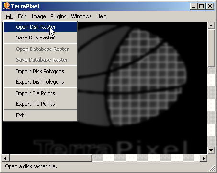Click the horizontal scrollbar right arrow
The height and width of the screenshot is (173, 217).
tap(204, 158)
